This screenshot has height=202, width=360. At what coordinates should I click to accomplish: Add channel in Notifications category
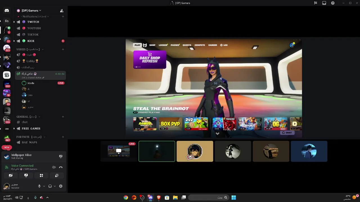63,17
